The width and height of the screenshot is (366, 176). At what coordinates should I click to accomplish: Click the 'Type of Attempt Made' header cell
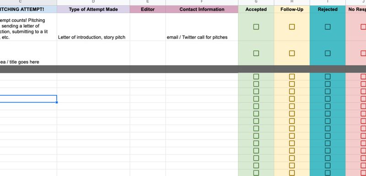(93, 9)
